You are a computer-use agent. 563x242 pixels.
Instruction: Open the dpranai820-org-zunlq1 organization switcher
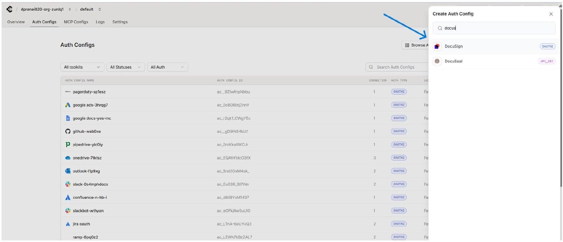pos(45,9)
